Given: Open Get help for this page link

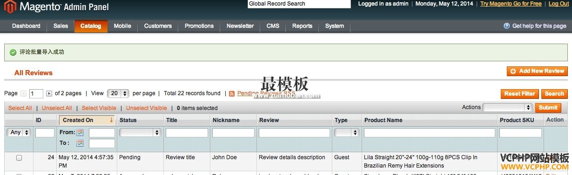Looking at the screenshot, I should 539,26.
